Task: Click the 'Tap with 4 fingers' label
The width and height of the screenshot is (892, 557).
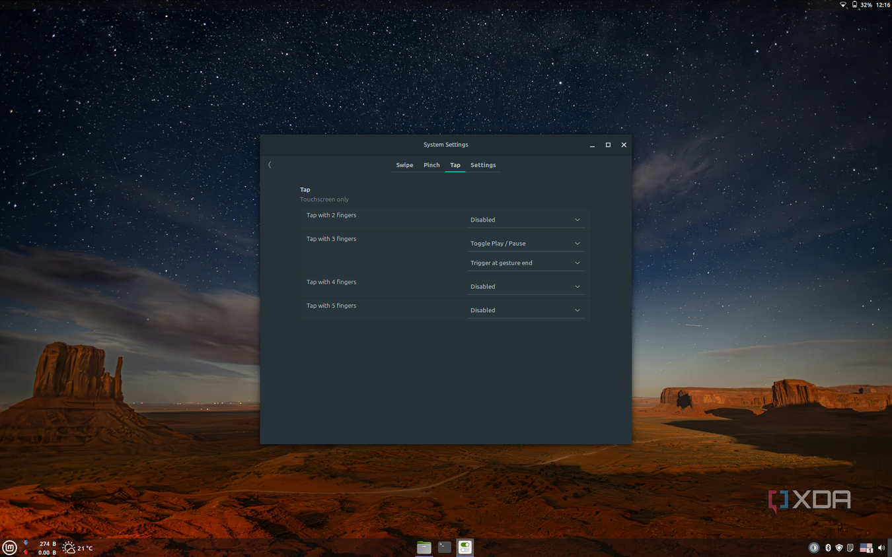Action: [x=331, y=282]
